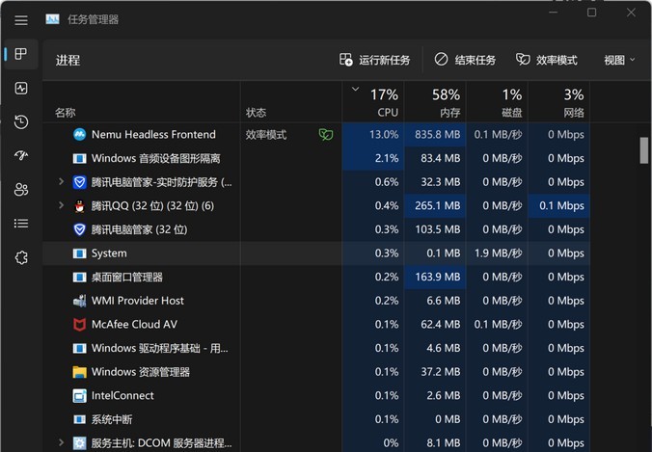Viewport: 652px width, 452px height.
Task: Maximize the Task Manager window
Action: coord(591,13)
